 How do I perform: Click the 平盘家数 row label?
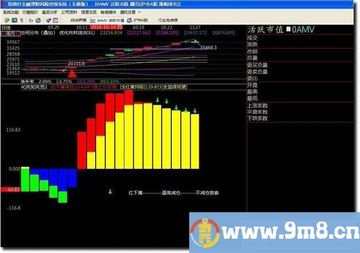pyautogui.click(x=257, y=112)
